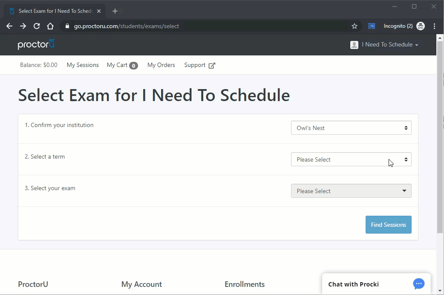Open the Select your exam dropdown
444x295 pixels.
tap(351, 191)
